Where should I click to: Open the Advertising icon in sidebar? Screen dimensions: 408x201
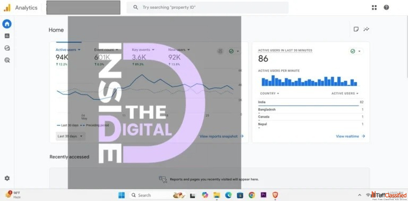point(7,60)
